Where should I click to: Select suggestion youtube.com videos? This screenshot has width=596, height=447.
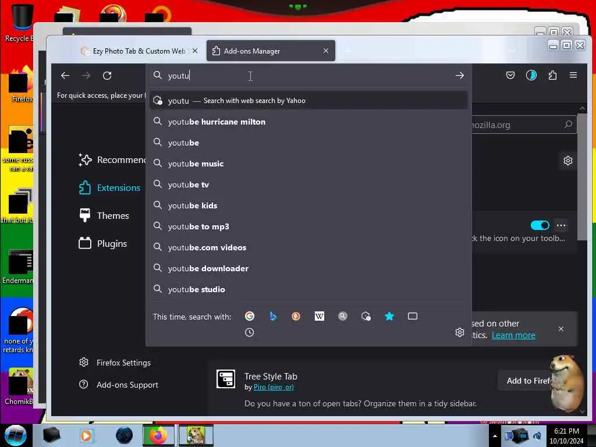(x=308, y=247)
